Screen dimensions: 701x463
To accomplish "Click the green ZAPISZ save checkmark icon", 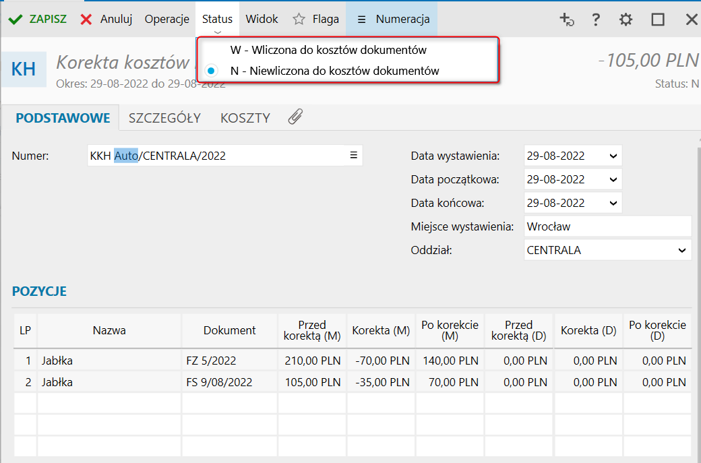I will [16, 20].
